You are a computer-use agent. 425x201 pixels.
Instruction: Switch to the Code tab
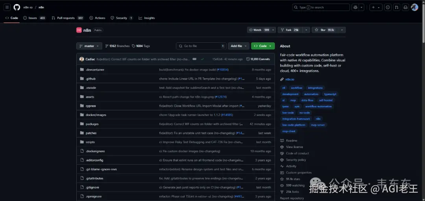[x=12, y=18]
